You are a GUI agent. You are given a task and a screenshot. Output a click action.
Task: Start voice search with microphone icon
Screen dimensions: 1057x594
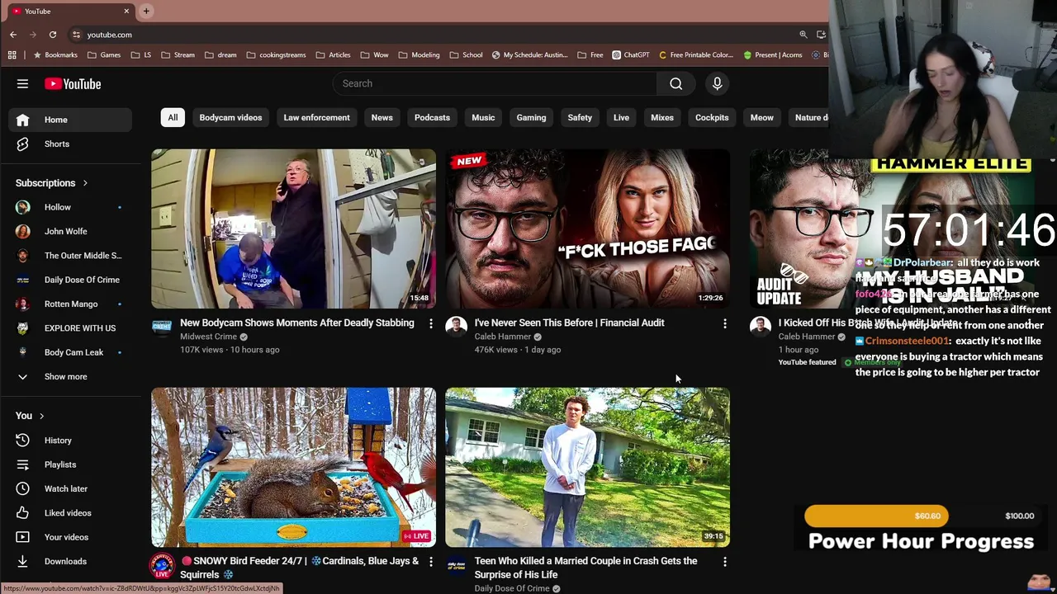coord(717,83)
